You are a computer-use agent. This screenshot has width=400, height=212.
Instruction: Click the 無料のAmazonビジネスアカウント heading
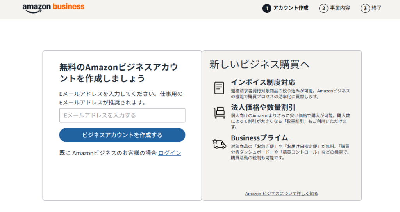click(119, 73)
